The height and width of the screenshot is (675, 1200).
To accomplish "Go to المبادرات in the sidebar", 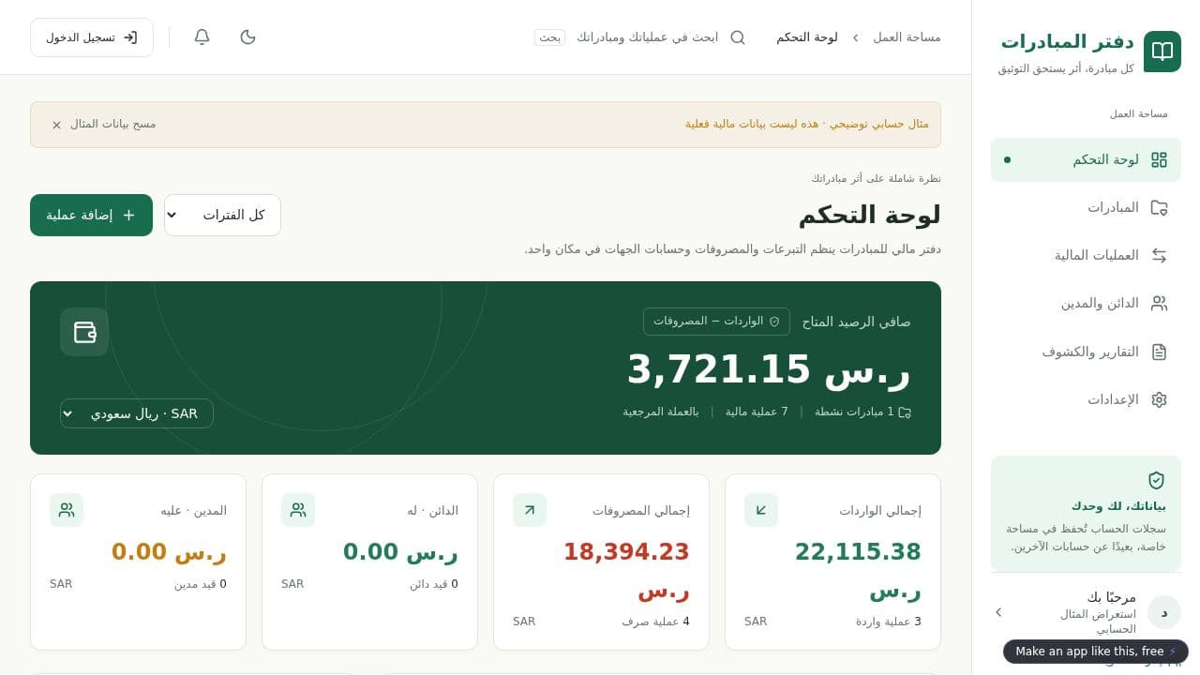I will click(x=1086, y=207).
